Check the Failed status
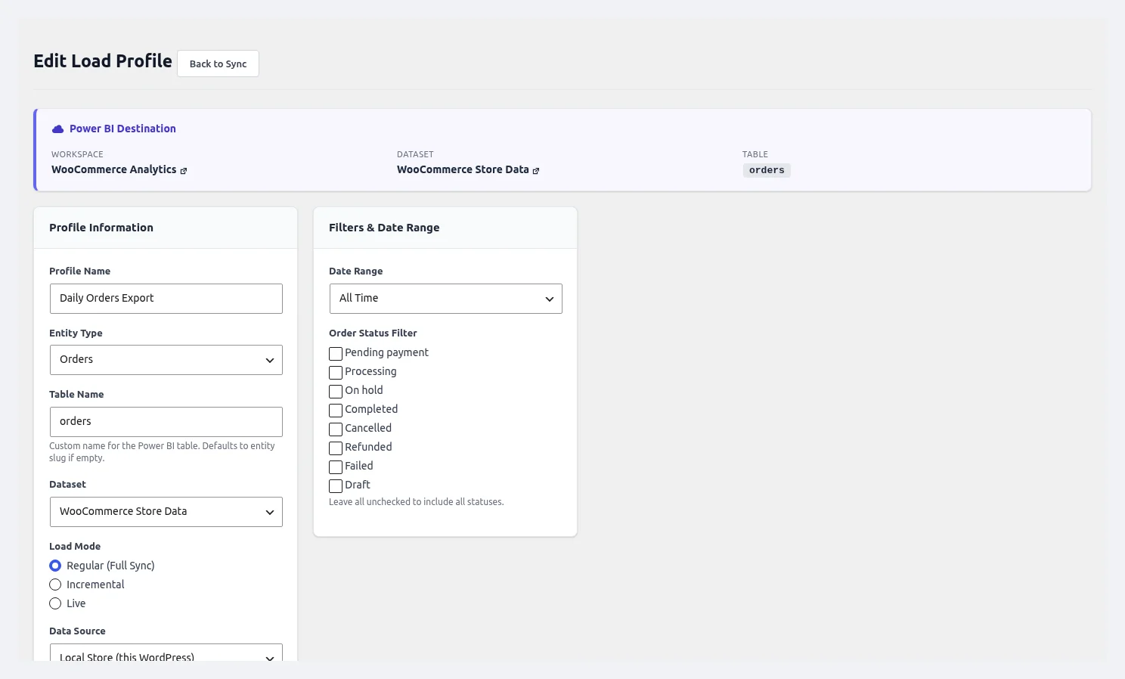Viewport: 1125px width, 679px height. tap(336, 467)
